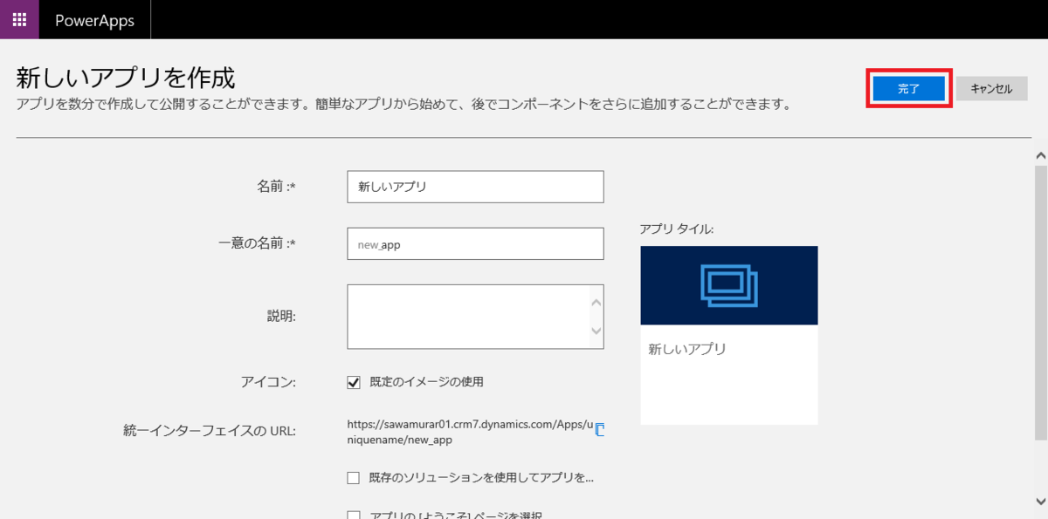
Task: Copy the unified interface URL icon
Action: click(x=599, y=428)
